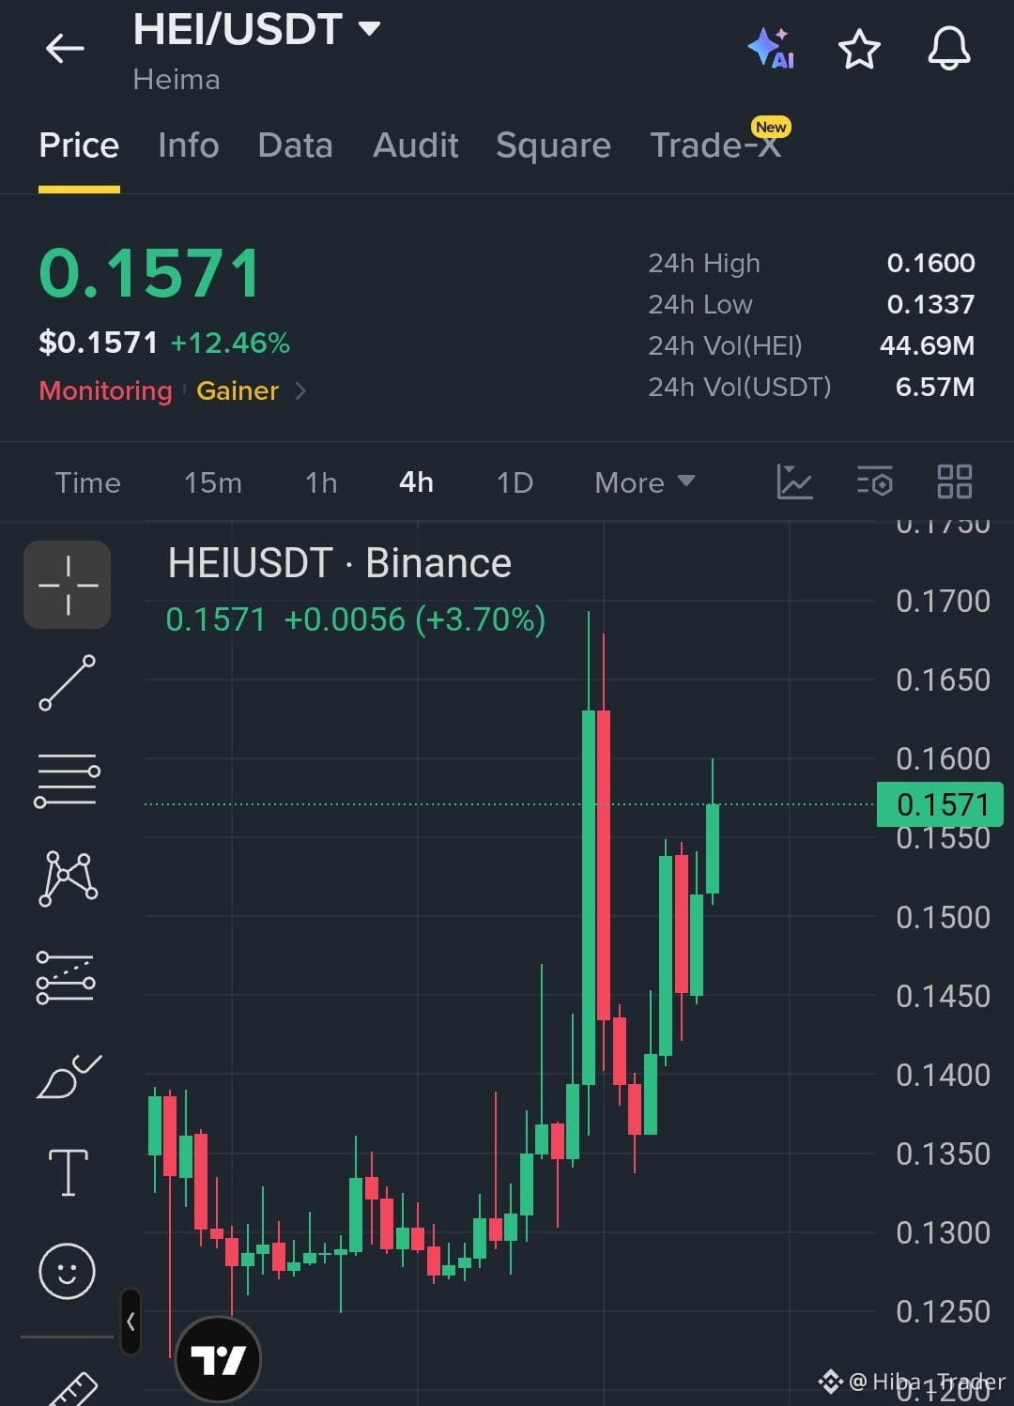Open chart indicators line icon
The width and height of the screenshot is (1014, 1406).
(x=794, y=481)
